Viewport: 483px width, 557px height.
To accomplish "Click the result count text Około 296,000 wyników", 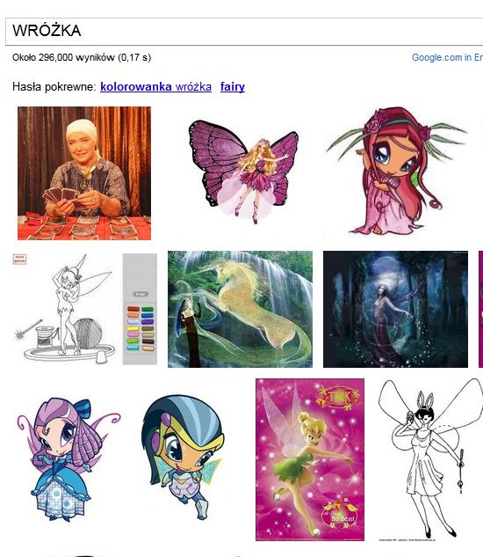I will tap(63, 57).
